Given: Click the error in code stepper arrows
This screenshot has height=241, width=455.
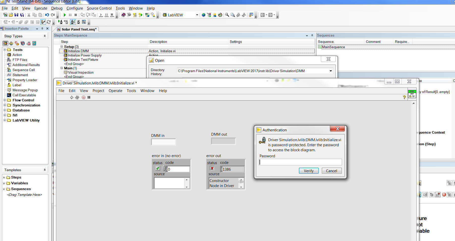Looking at the screenshot, I should tap(164, 168).
